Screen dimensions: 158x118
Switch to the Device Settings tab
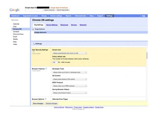coord(52,25)
